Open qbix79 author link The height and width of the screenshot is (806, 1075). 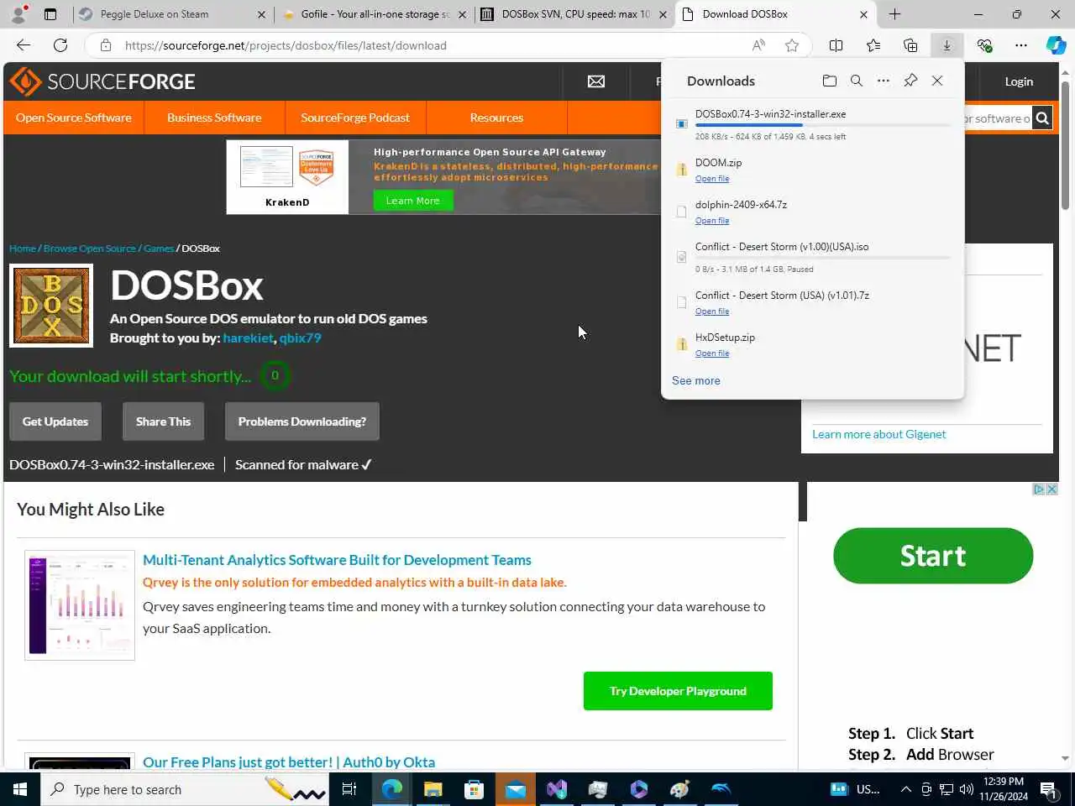coord(300,338)
